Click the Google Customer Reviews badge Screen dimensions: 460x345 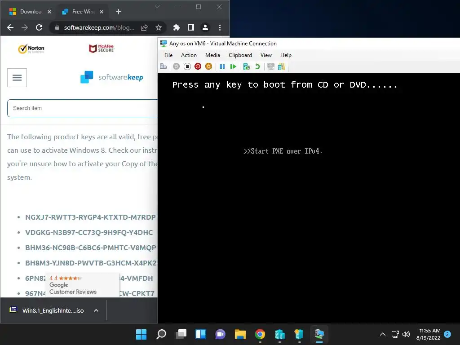point(83,285)
